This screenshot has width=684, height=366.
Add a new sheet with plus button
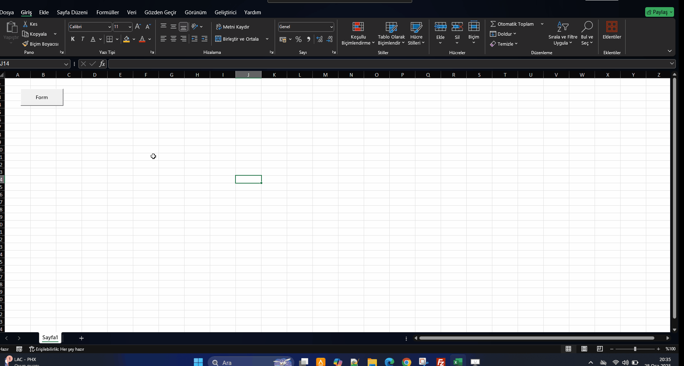pyautogui.click(x=81, y=338)
